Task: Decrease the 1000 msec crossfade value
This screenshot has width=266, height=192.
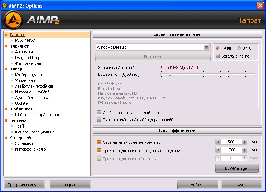Action: (218, 150)
